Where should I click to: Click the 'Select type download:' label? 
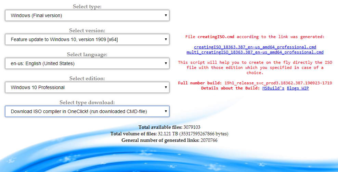[87, 102]
